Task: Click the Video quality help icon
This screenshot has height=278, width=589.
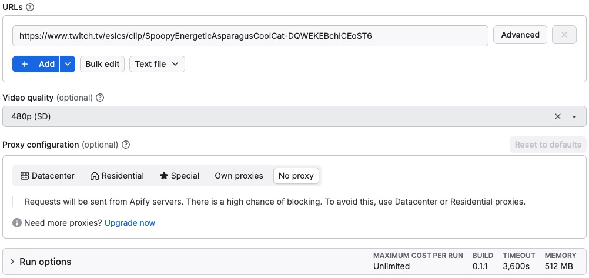Action: (x=100, y=98)
